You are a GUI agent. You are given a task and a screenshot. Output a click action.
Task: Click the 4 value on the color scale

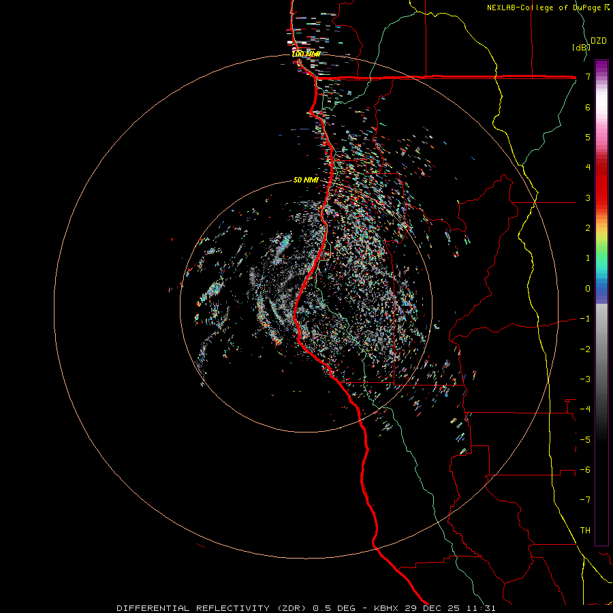coord(588,168)
